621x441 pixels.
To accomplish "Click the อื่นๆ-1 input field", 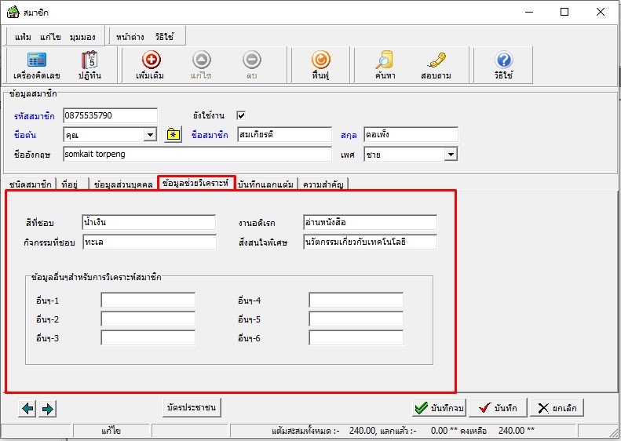I will point(148,300).
